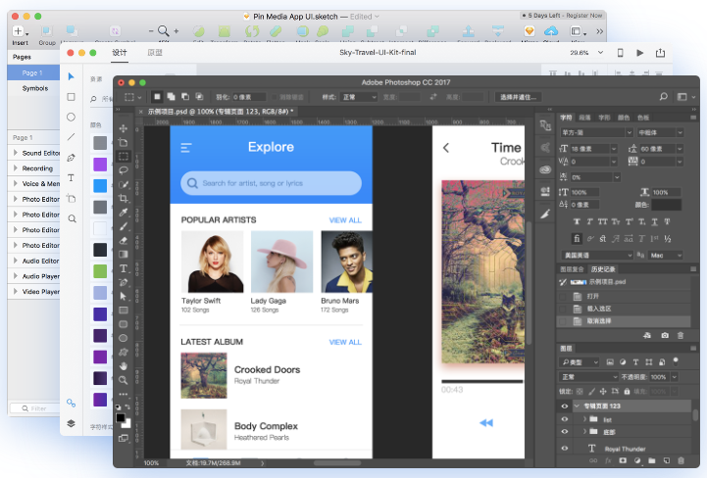Click the Taylor Swift artist thumbnail

coord(212,262)
